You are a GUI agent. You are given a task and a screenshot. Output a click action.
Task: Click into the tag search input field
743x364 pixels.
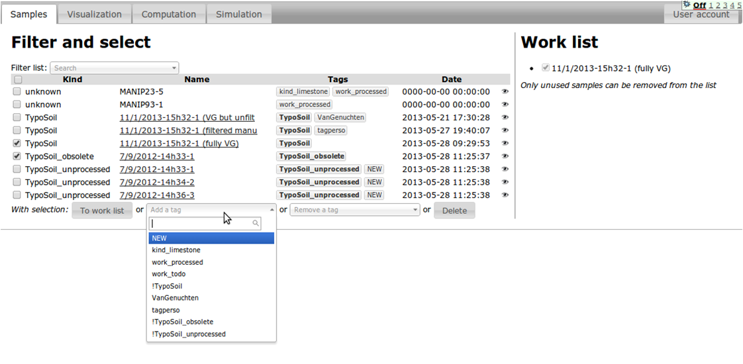205,224
